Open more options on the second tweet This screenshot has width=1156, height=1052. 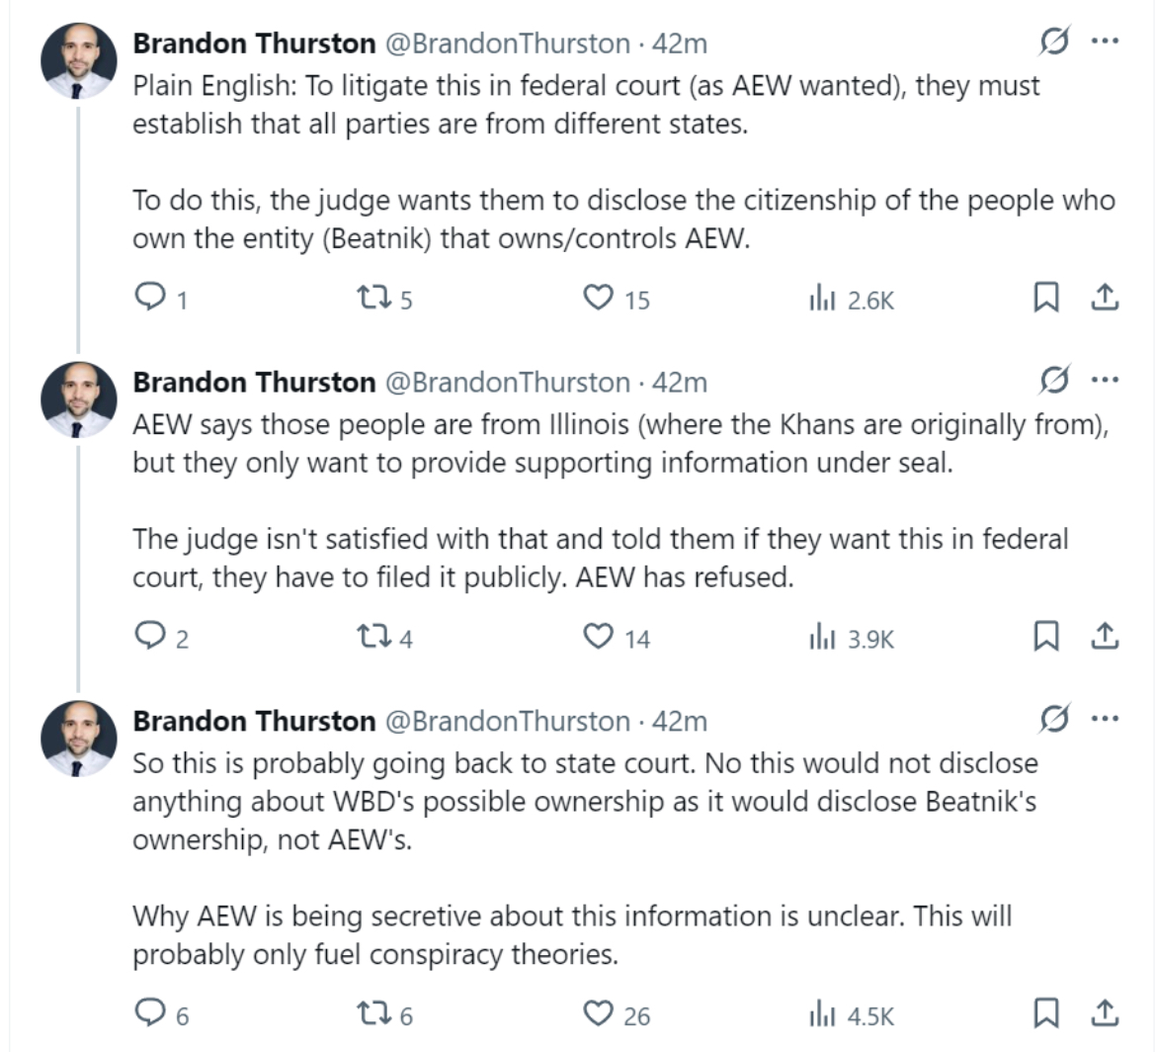point(1105,380)
